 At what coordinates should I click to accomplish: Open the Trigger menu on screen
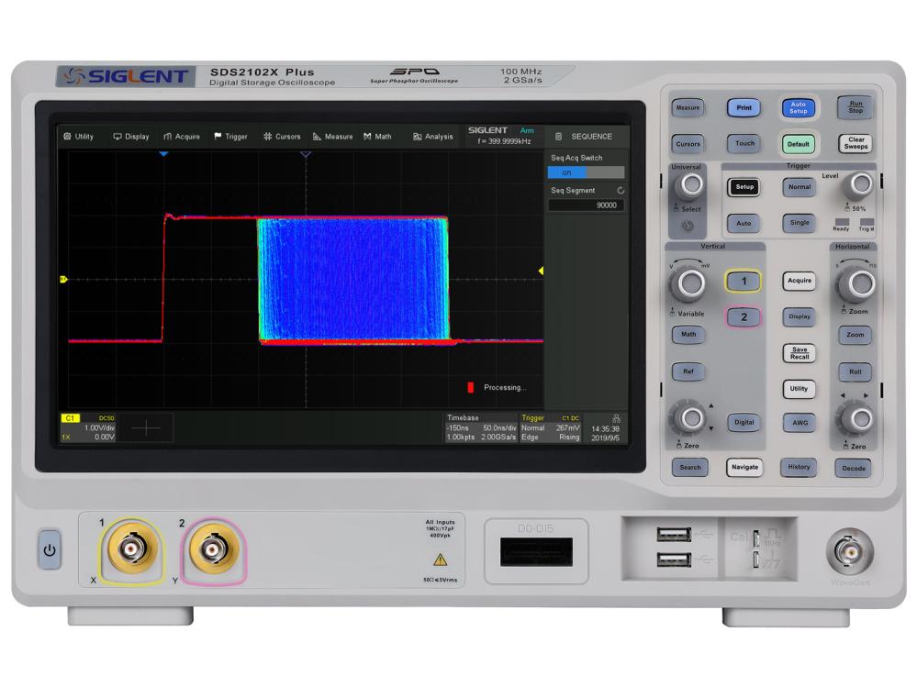[x=230, y=137]
